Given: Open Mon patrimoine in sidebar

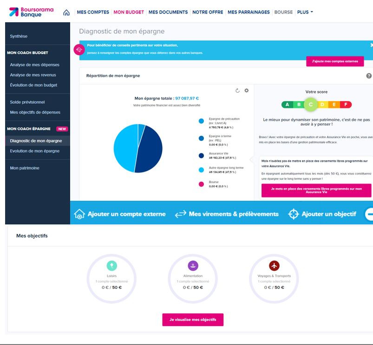Looking at the screenshot, I should (25, 168).
